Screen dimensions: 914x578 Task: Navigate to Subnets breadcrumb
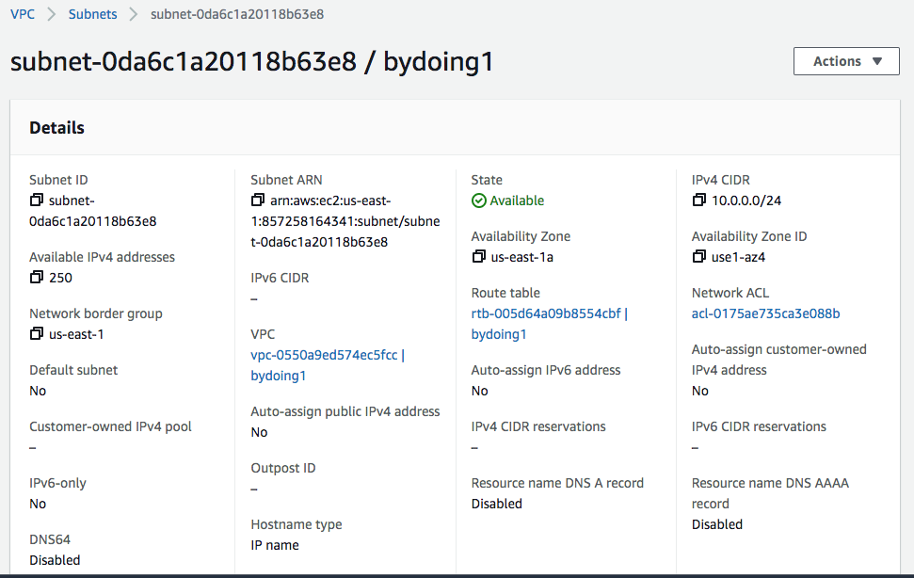[92, 14]
